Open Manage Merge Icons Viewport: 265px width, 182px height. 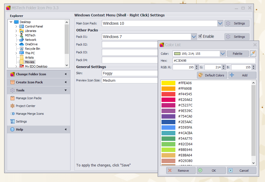[30, 114]
